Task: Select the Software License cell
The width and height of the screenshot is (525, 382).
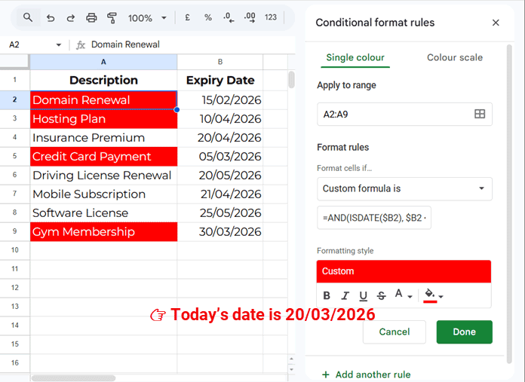Action: tap(103, 213)
